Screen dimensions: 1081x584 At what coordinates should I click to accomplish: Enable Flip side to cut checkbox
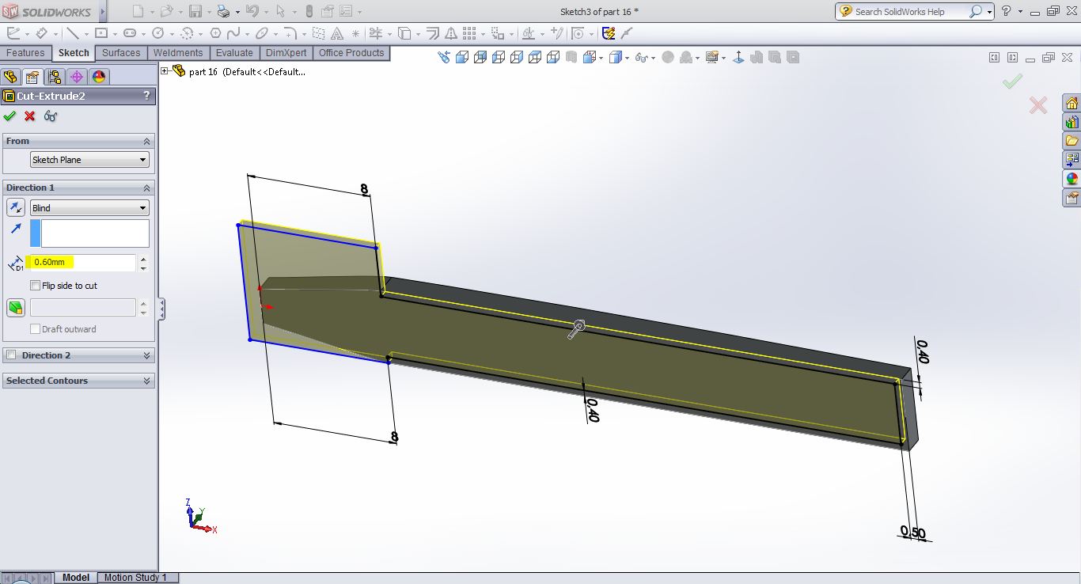click(35, 286)
